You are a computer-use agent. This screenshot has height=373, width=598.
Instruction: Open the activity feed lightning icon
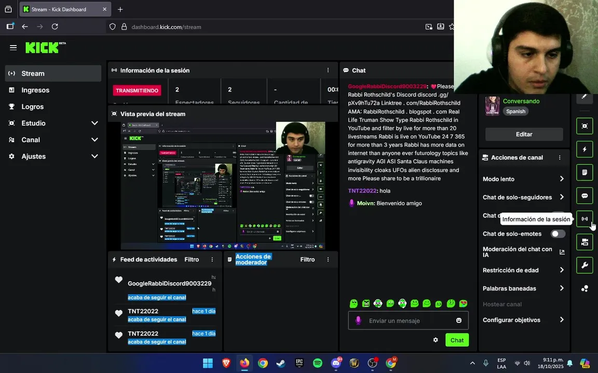(585, 149)
